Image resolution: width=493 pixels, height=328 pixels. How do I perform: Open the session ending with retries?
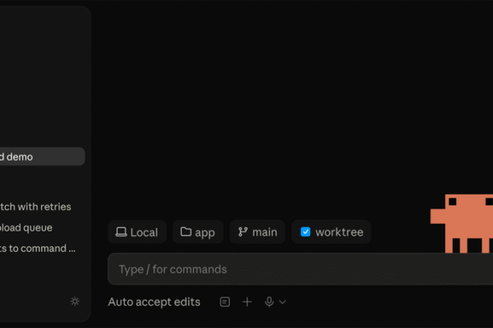click(35, 207)
